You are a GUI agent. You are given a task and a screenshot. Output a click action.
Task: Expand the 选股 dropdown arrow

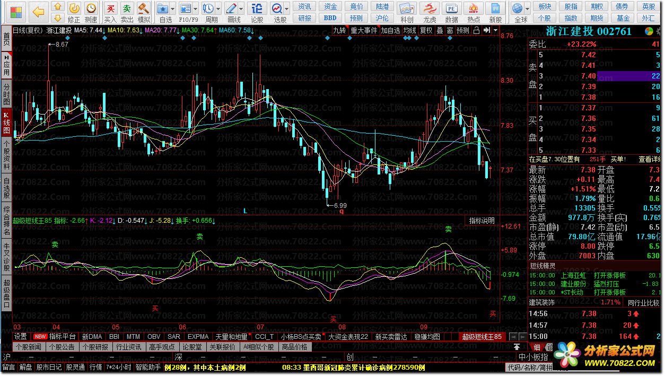pyautogui.click(x=287, y=8)
